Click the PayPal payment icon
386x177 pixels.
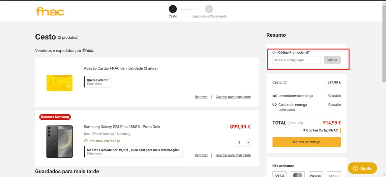[x=316, y=175]
